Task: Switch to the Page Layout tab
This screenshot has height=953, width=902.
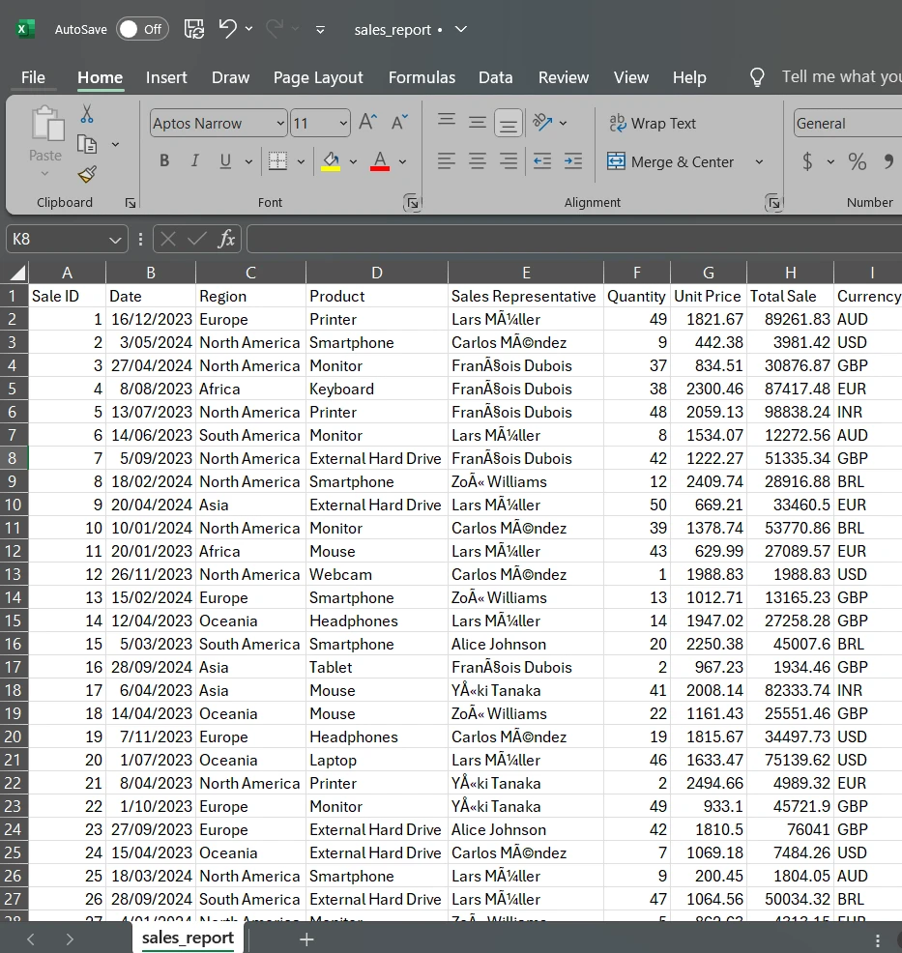Action: (x=318, y=77)
